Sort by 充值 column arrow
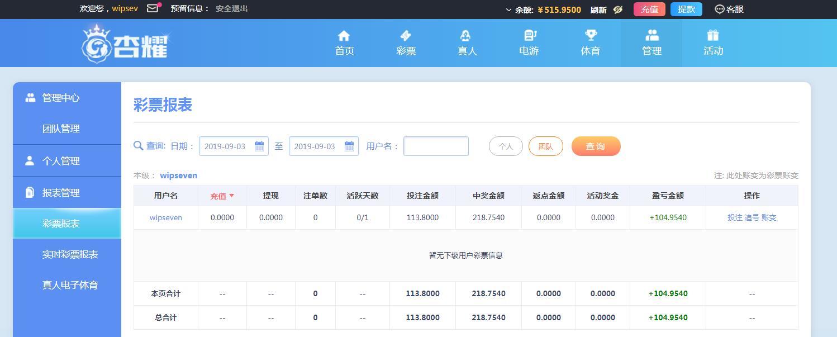This screenshot has width=837, height=337. [231, 196]
